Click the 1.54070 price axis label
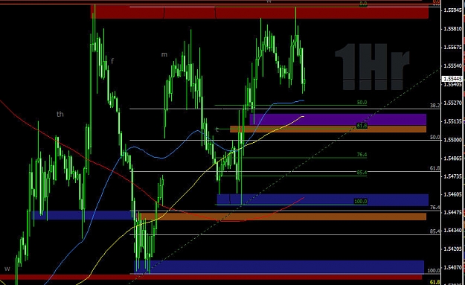 [x=452, y=267]
